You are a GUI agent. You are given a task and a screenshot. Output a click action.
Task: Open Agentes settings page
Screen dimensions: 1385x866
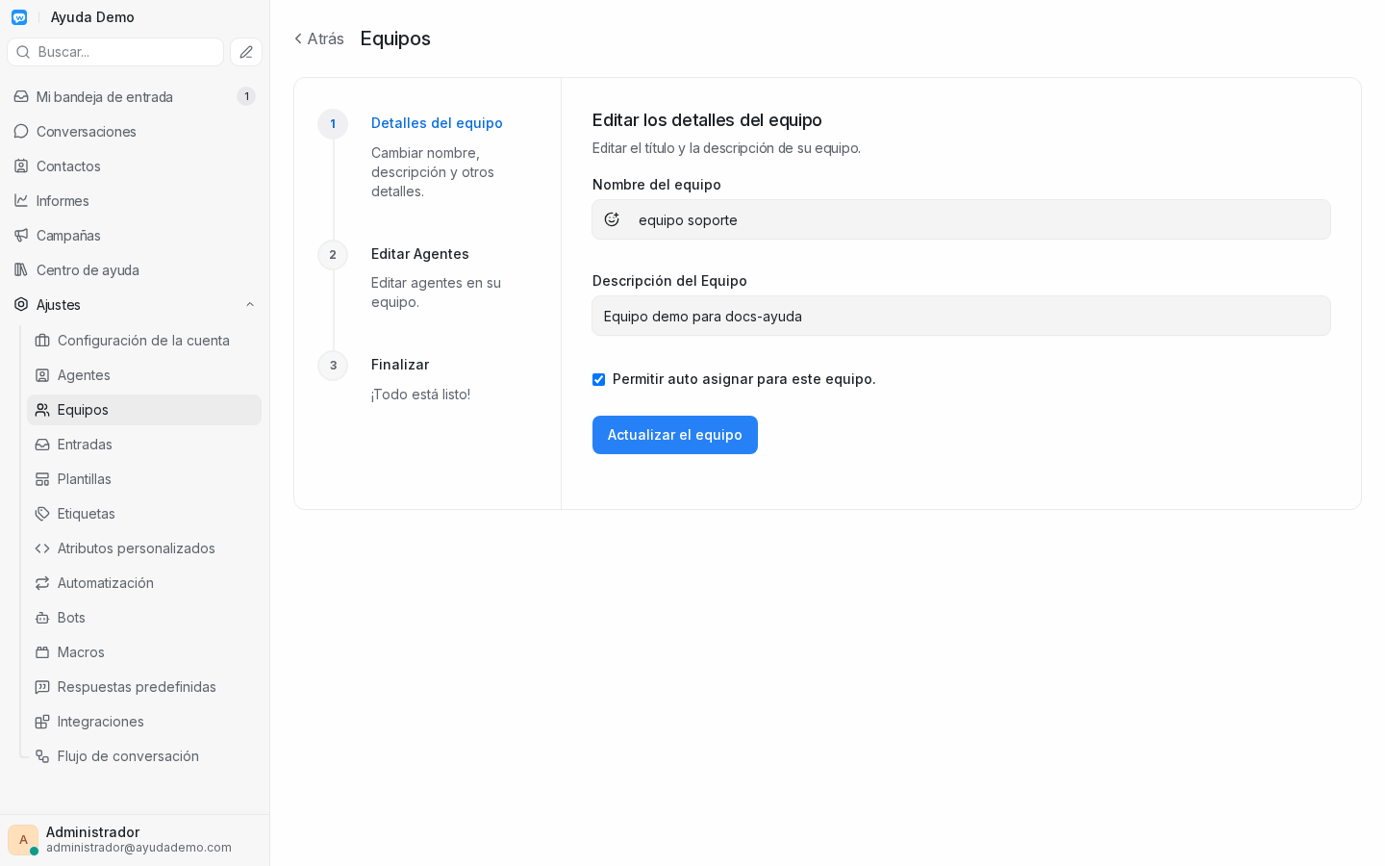tap(144, 375)
